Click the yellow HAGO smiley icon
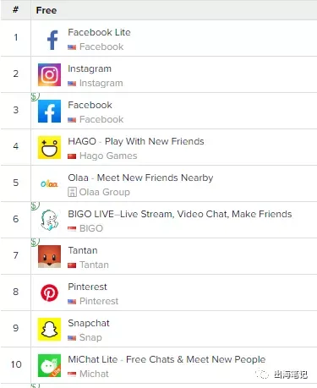 click(x=49, y=147)
